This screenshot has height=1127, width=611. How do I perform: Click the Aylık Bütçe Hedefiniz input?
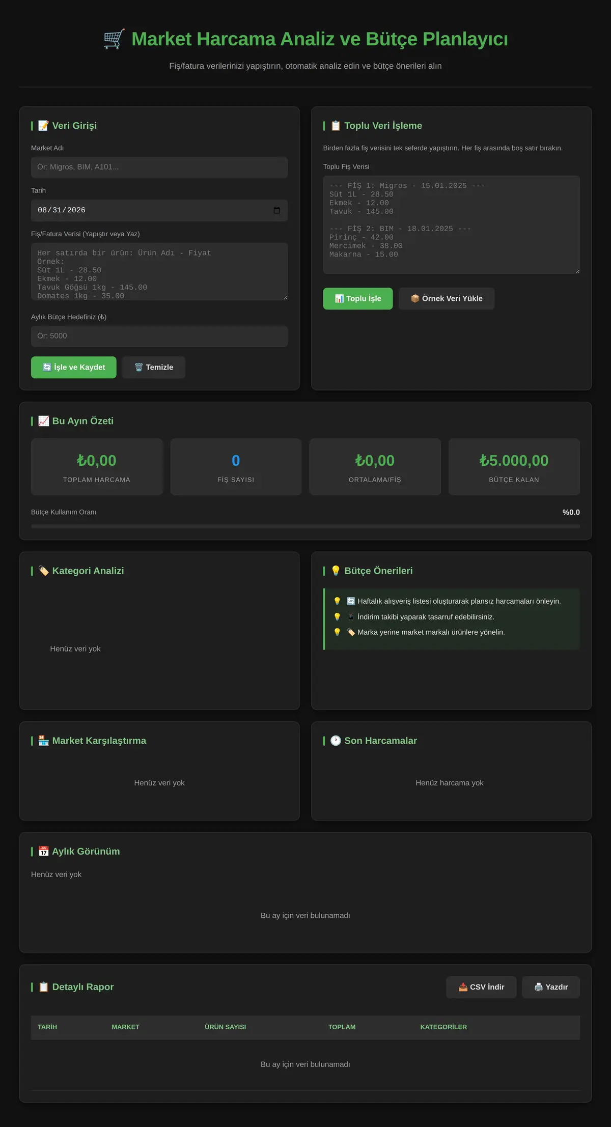pyautogui.click(x=159, y=336)
